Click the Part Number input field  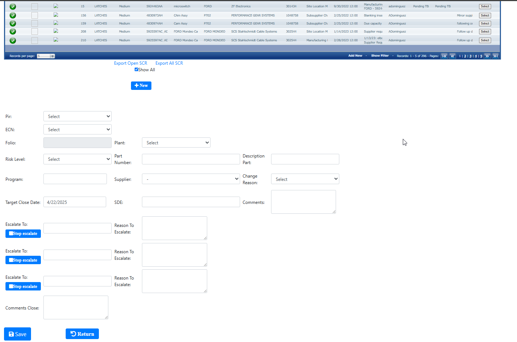coord(191,159)
